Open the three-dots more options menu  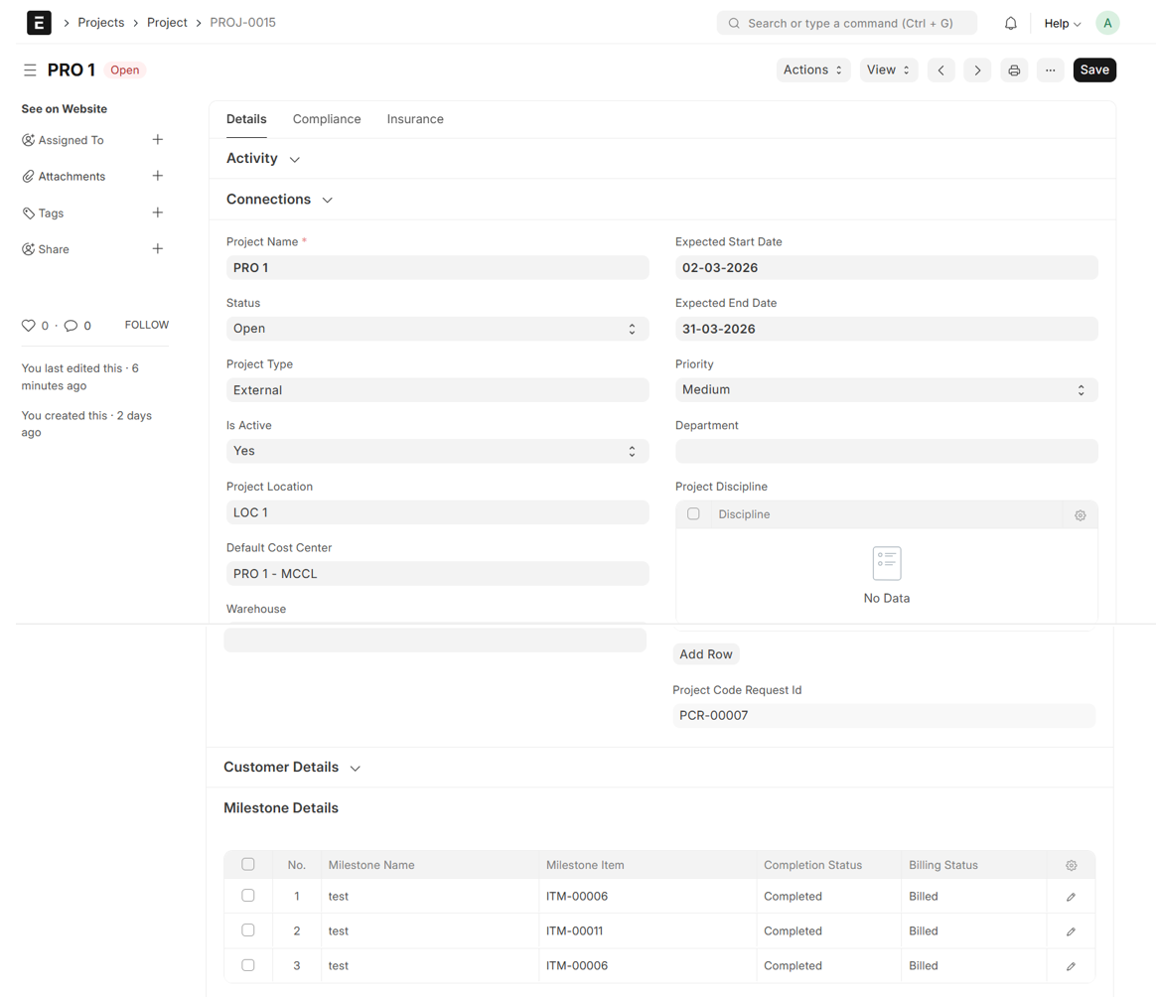tap(1050, 71)
